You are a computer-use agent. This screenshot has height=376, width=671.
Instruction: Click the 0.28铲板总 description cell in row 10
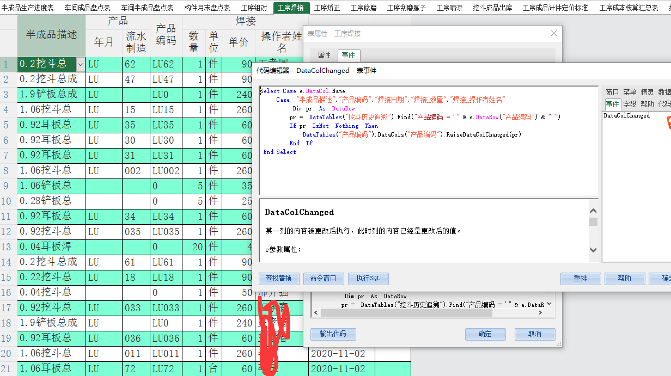tap(52, 201)
